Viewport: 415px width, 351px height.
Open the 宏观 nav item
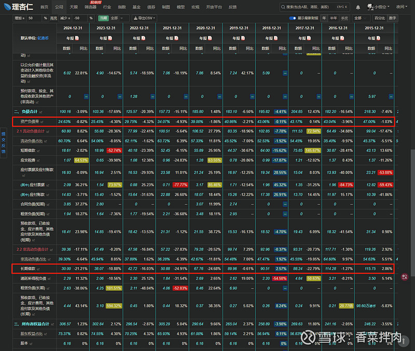[x=196, y=7]
